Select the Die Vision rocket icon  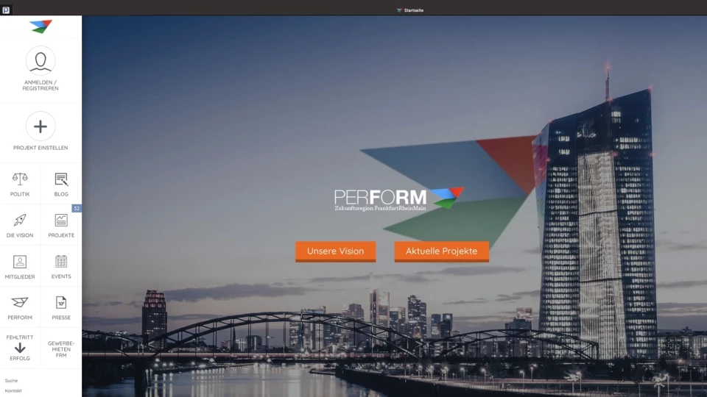20,220
